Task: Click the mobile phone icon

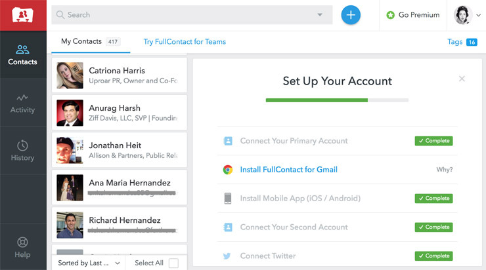Action: coord(228,199)
